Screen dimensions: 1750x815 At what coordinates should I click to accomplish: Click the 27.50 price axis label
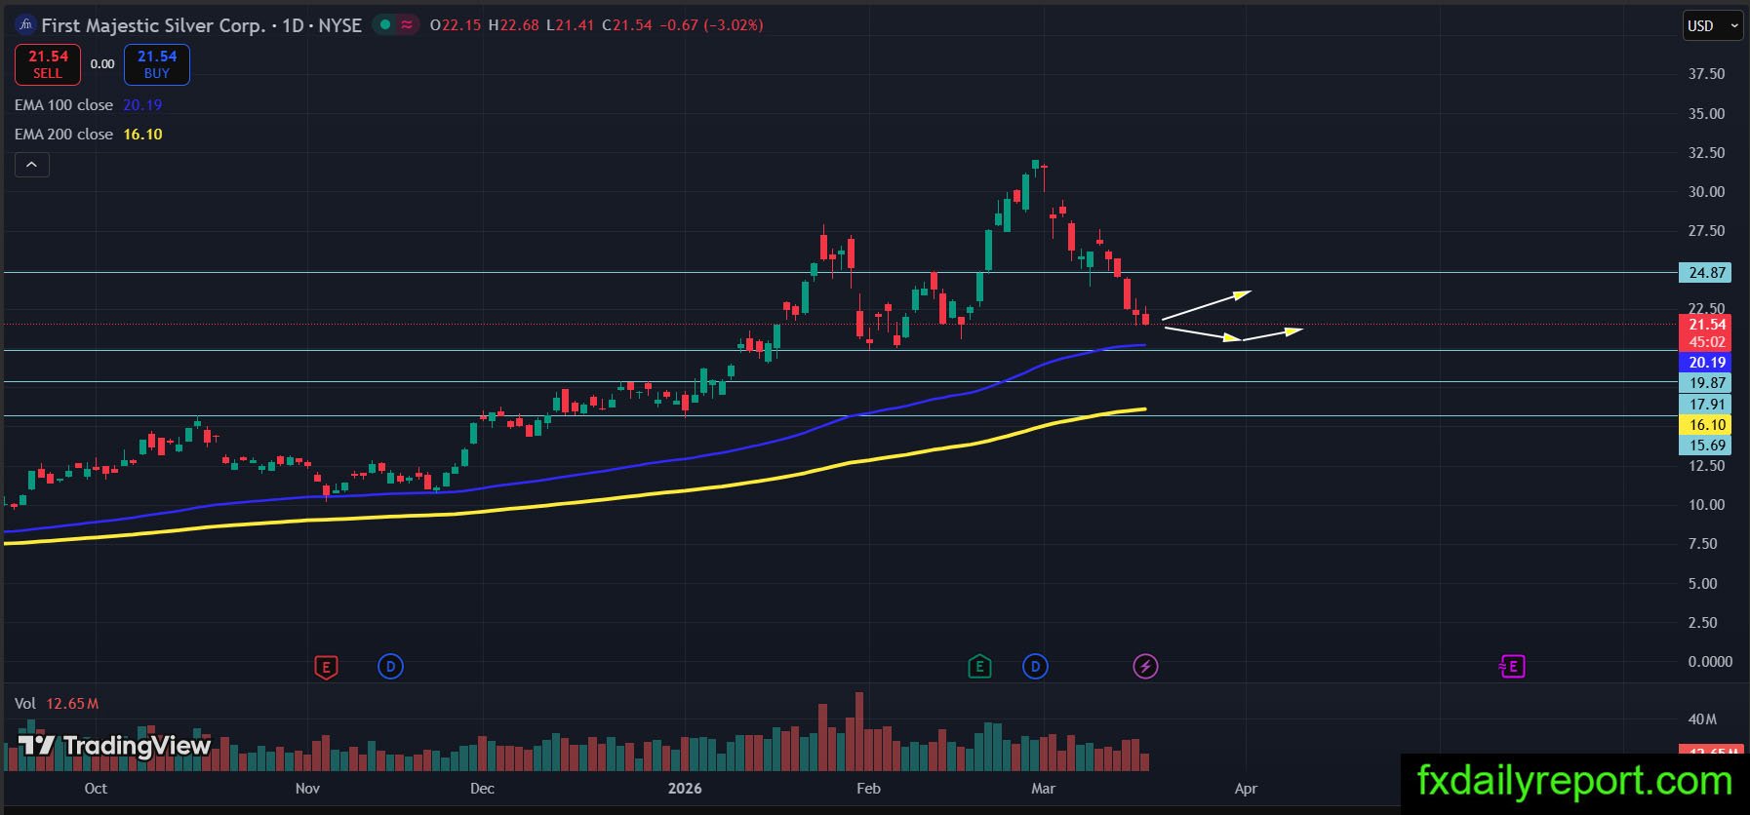[1706, 231]
